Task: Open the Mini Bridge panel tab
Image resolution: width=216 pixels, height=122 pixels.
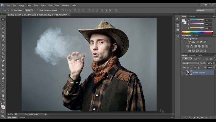Action: (12, 117)
